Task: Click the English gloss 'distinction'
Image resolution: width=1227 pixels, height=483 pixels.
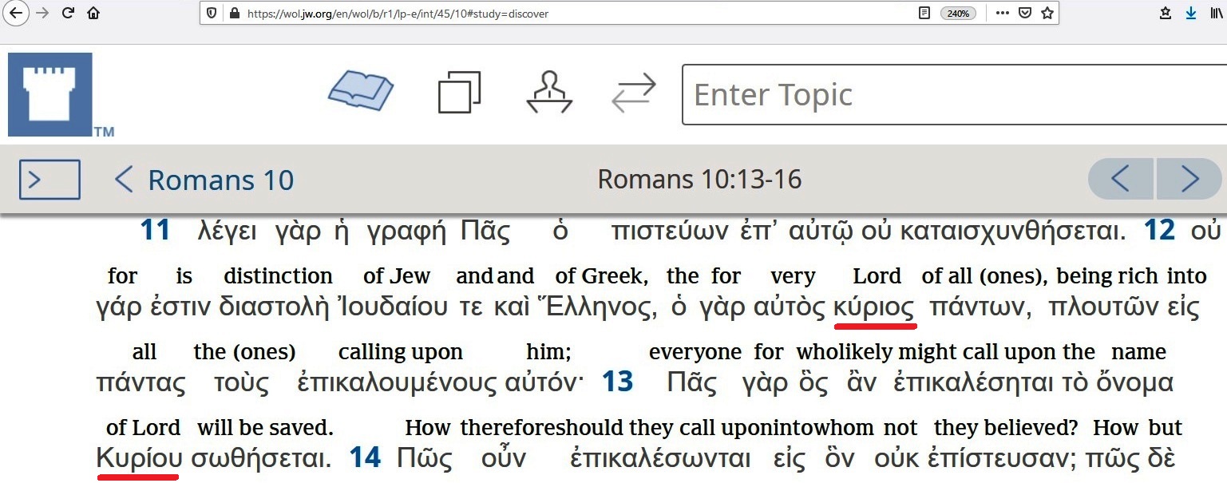Action: click(x=278, y=276)
